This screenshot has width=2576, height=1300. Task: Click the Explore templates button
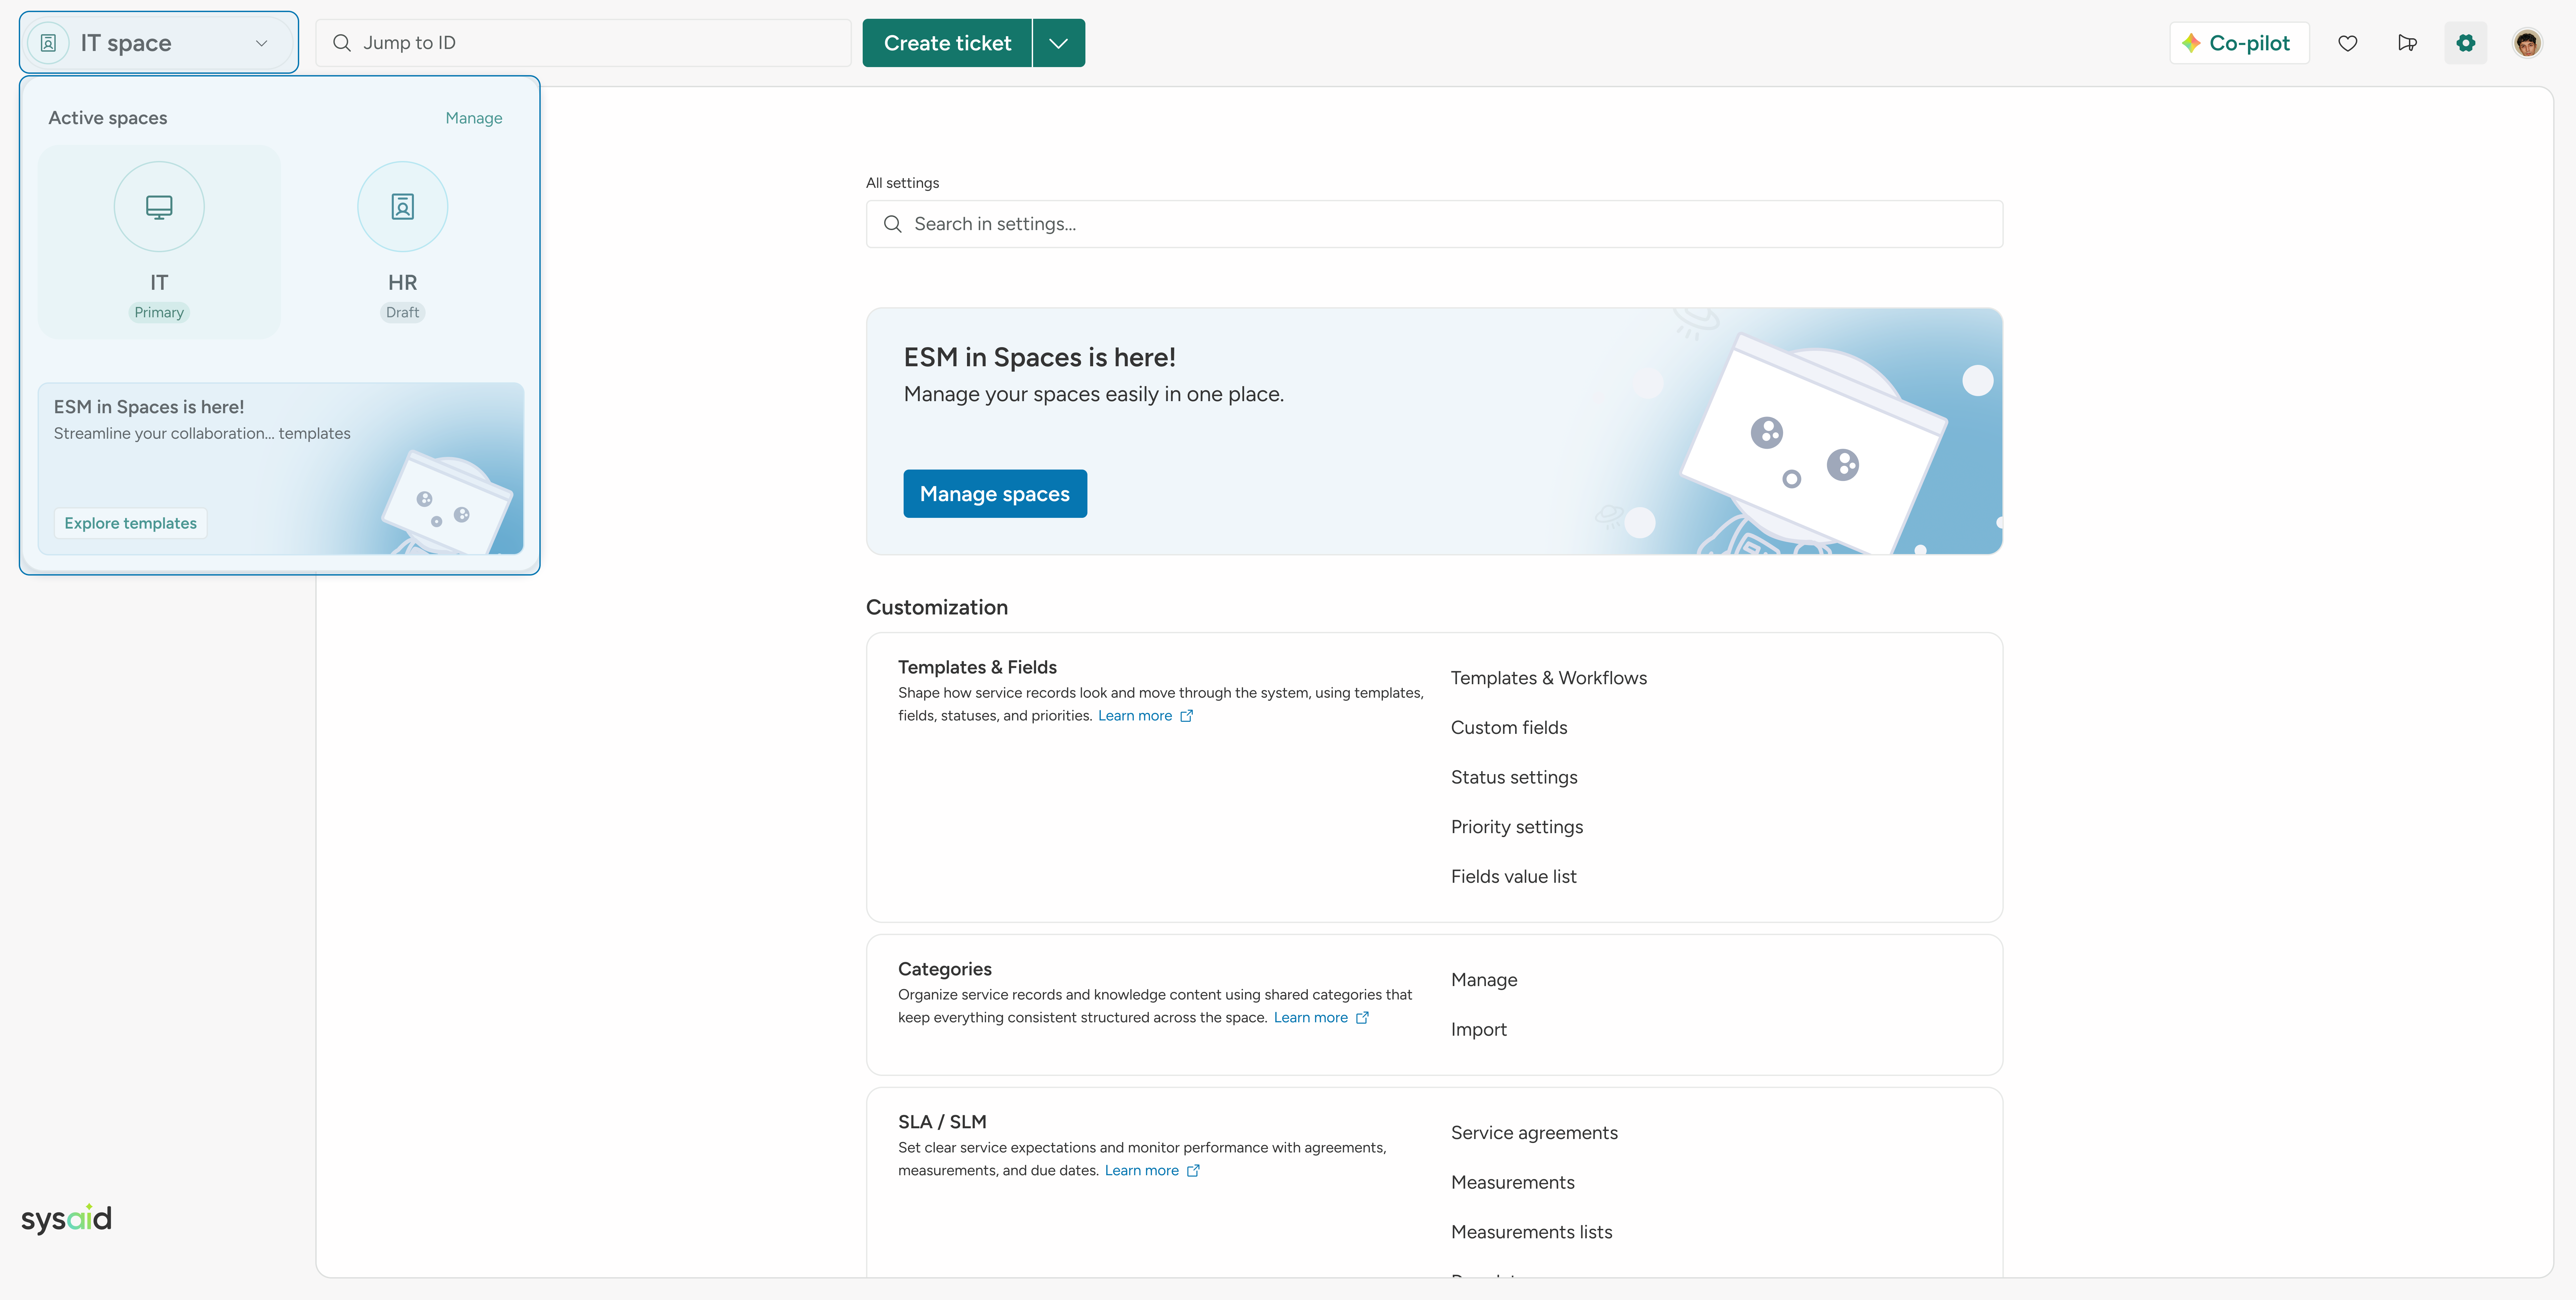pyautogui.click(x=130, y=523)
